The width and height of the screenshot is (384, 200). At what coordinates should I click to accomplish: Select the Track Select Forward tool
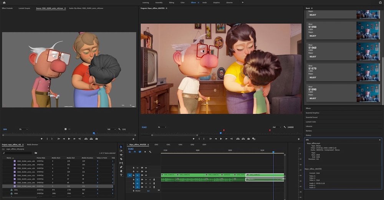121,151
